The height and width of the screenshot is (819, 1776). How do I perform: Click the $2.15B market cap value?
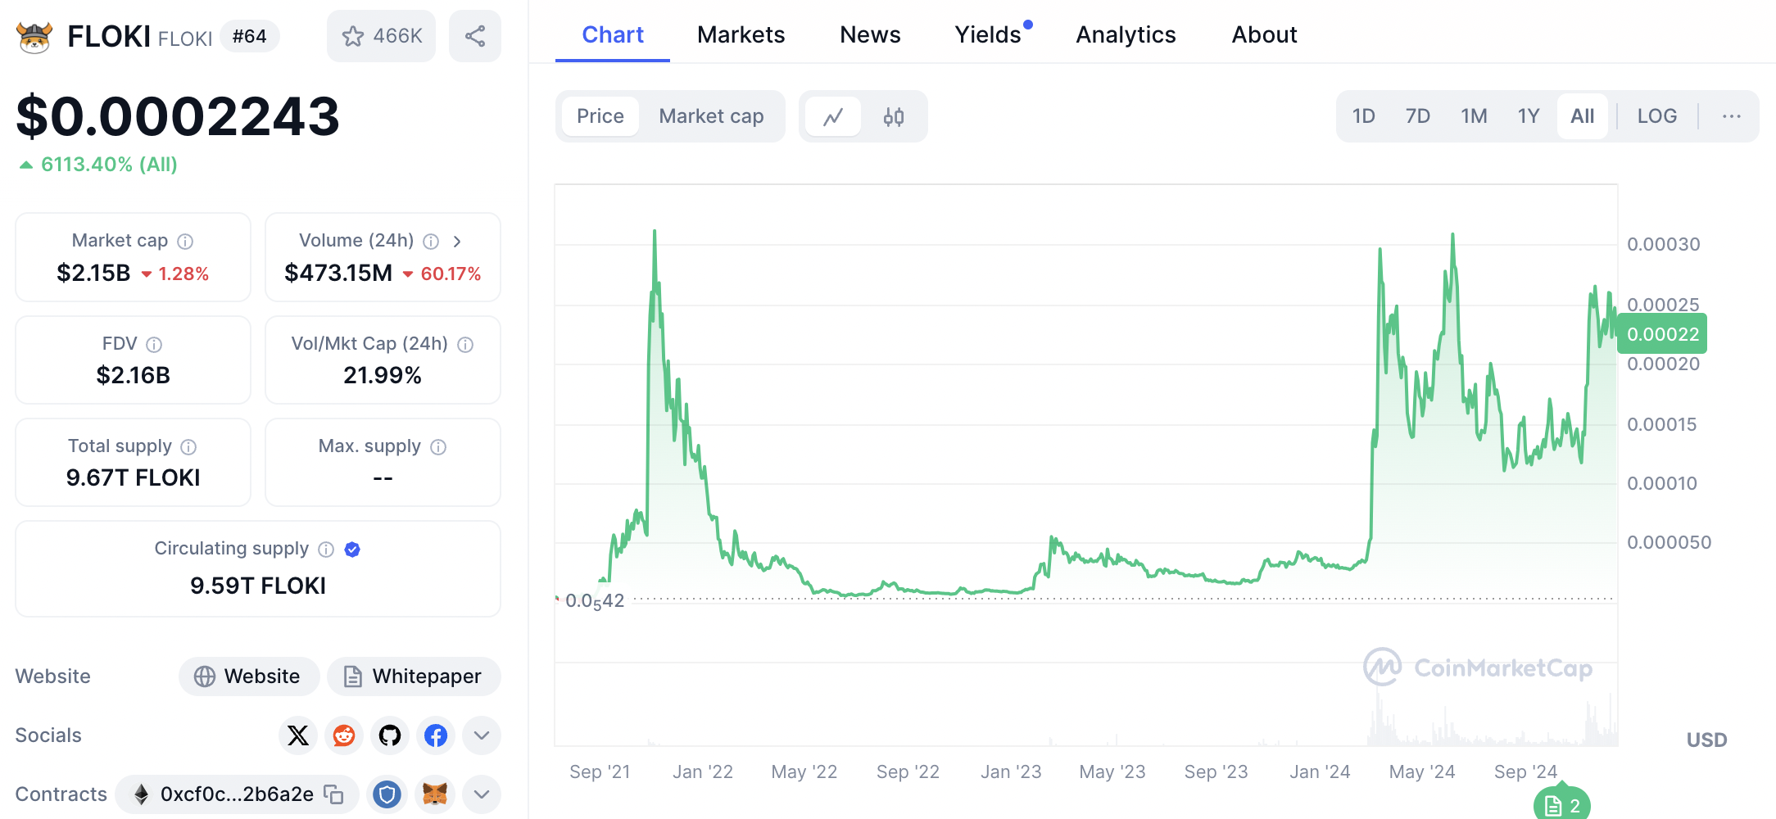tap(93, 273)
